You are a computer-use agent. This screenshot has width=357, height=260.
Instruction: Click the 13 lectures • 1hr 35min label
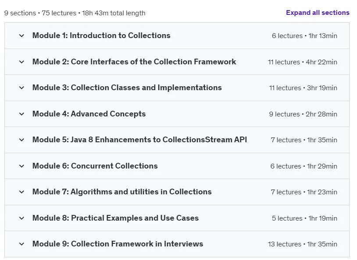click(303, 244)
